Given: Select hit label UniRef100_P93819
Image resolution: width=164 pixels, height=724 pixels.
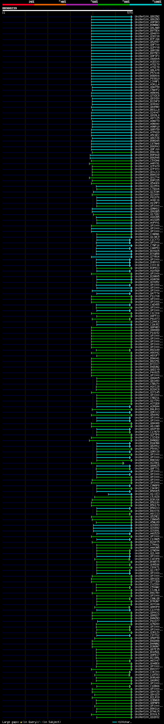Looking at the screenshot, I should click(147, 79).
